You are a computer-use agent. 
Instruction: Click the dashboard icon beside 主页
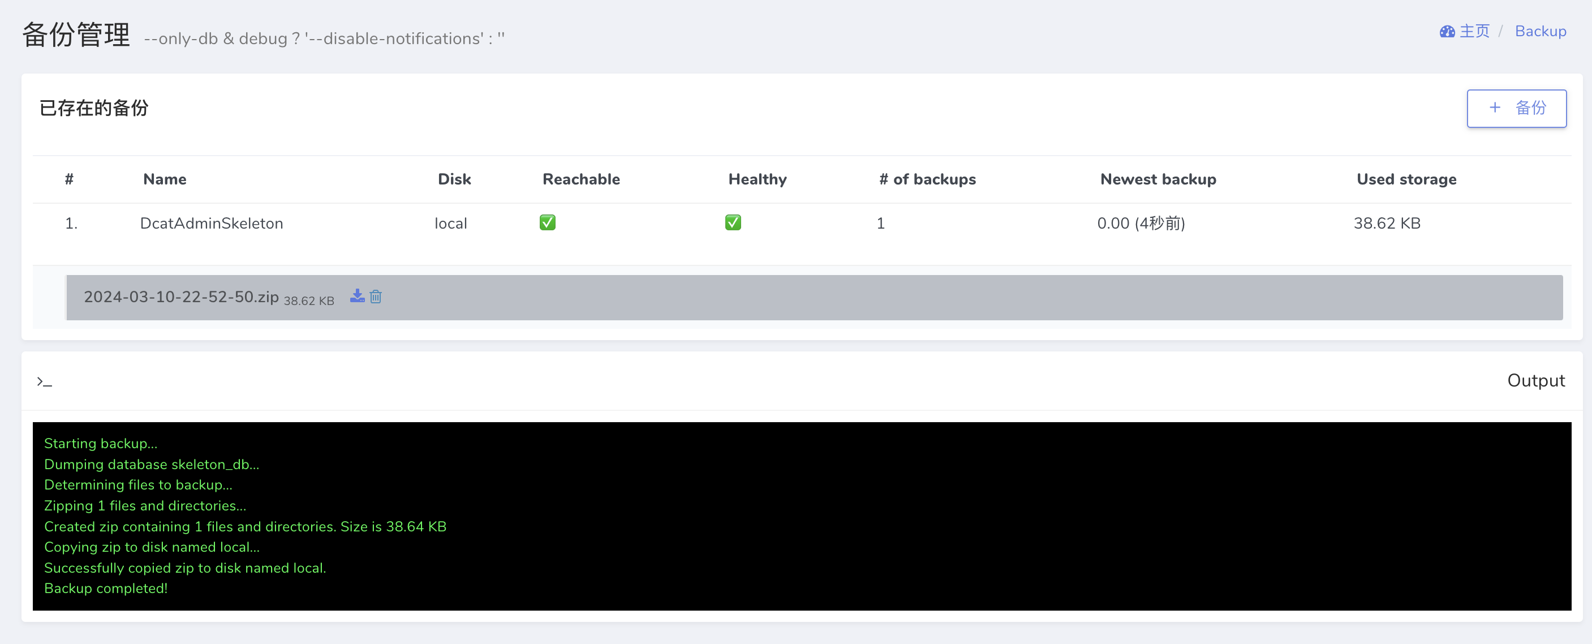[x=1447, y=32]
